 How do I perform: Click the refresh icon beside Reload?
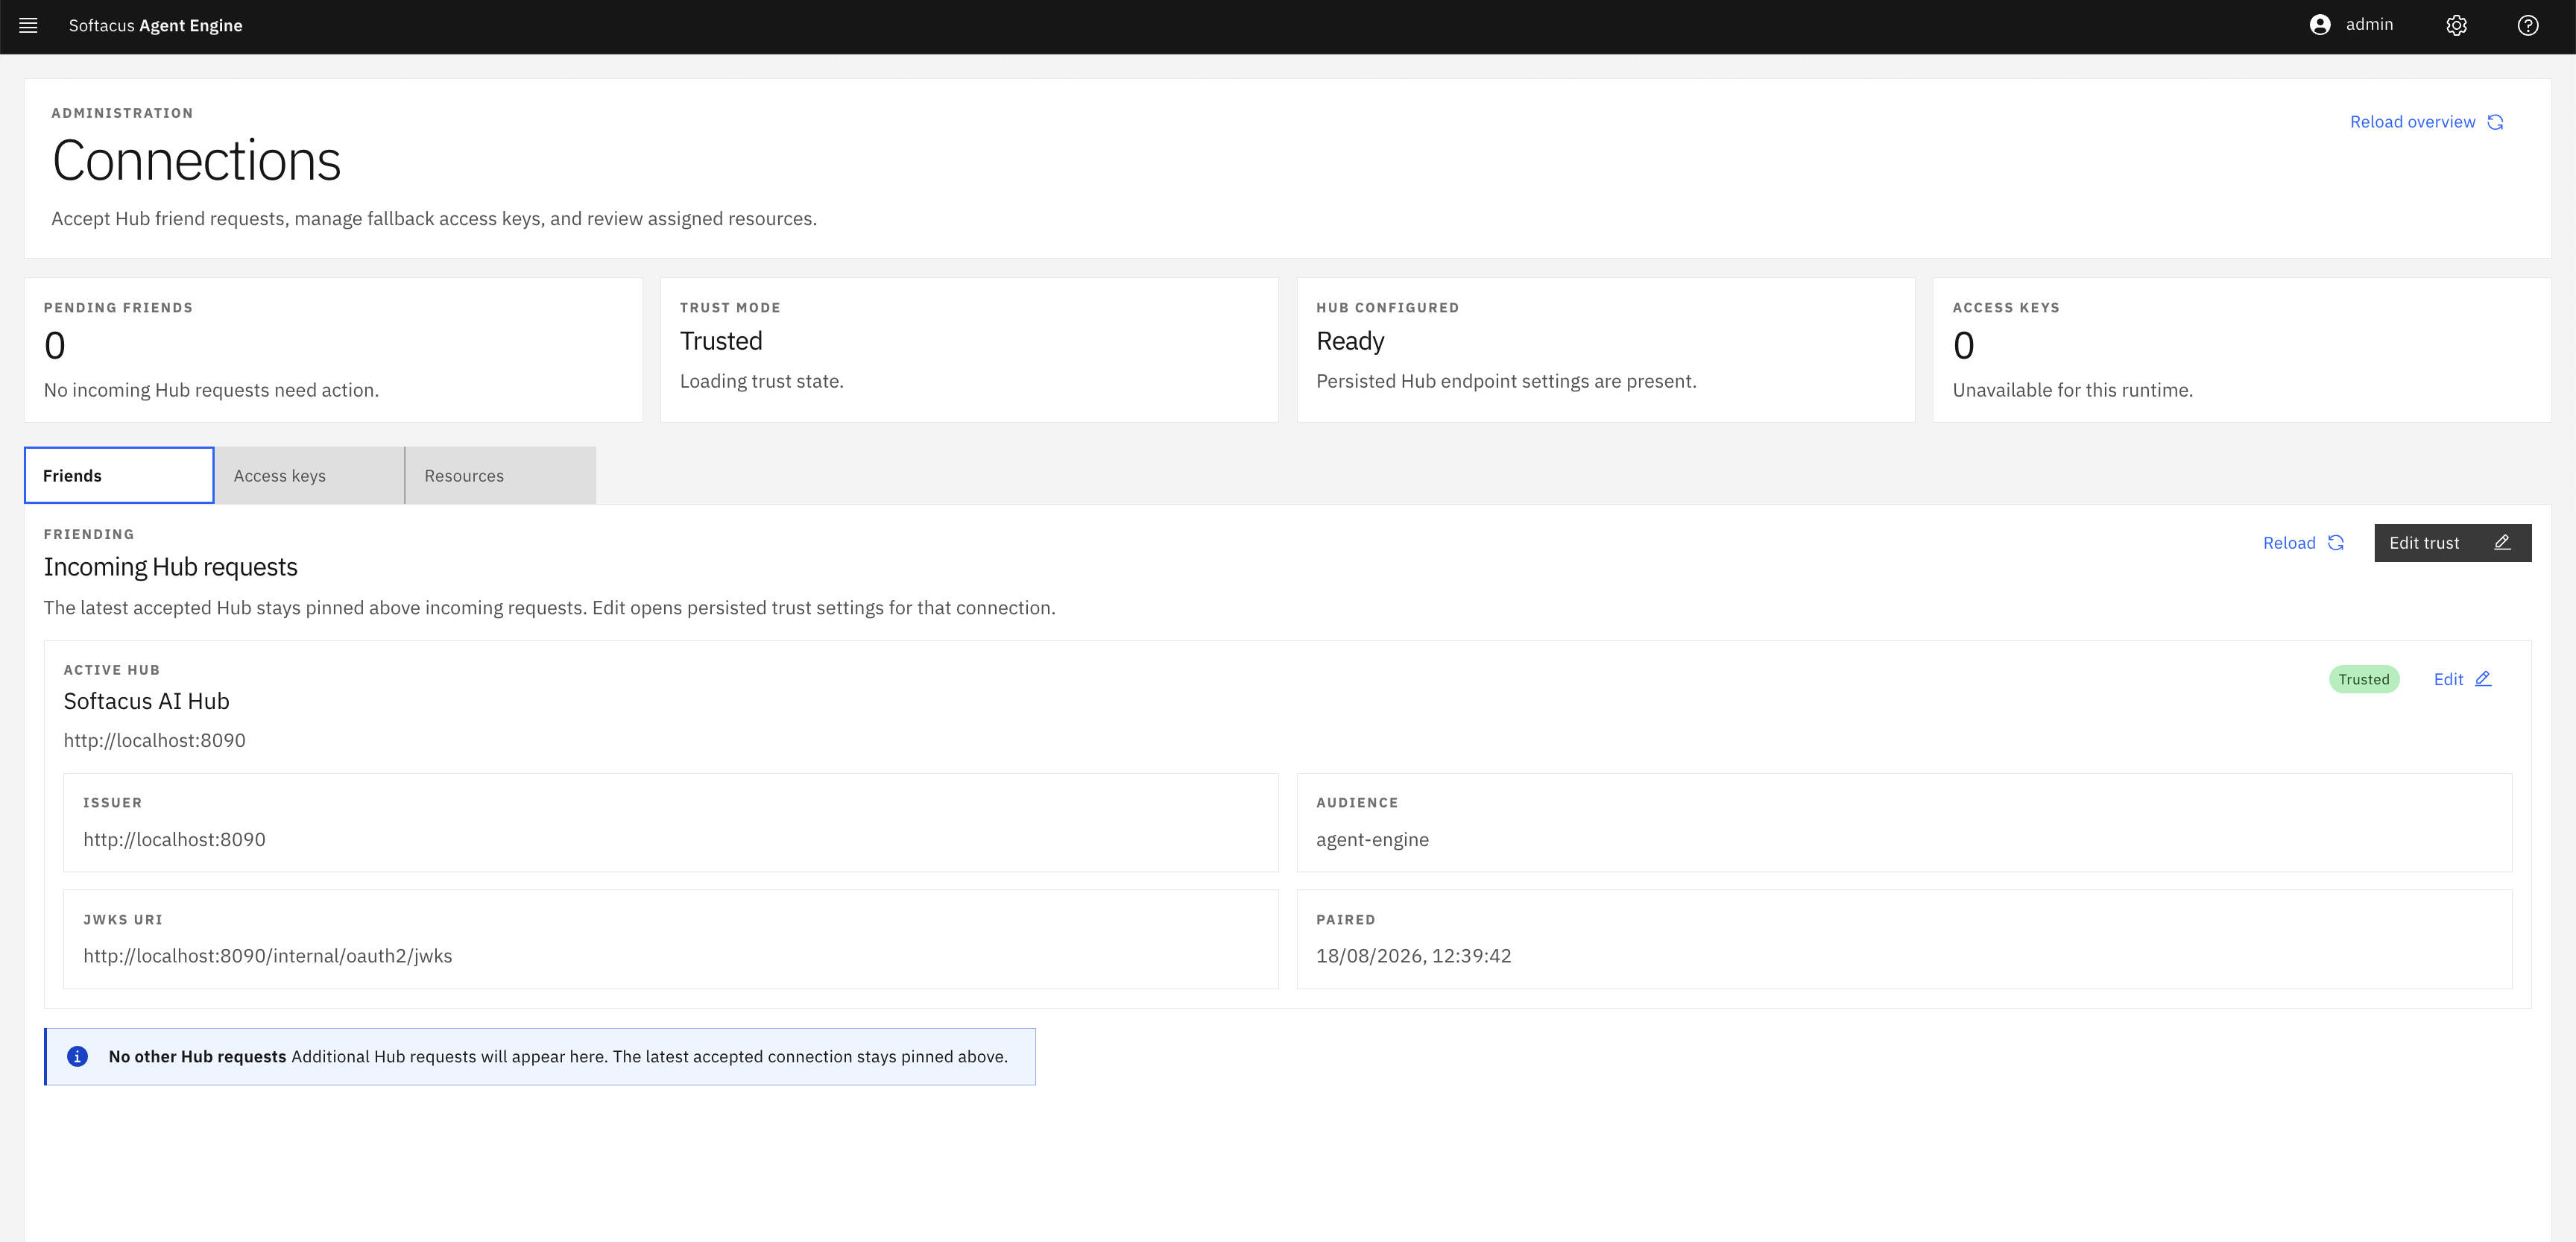click(2336, 543)
